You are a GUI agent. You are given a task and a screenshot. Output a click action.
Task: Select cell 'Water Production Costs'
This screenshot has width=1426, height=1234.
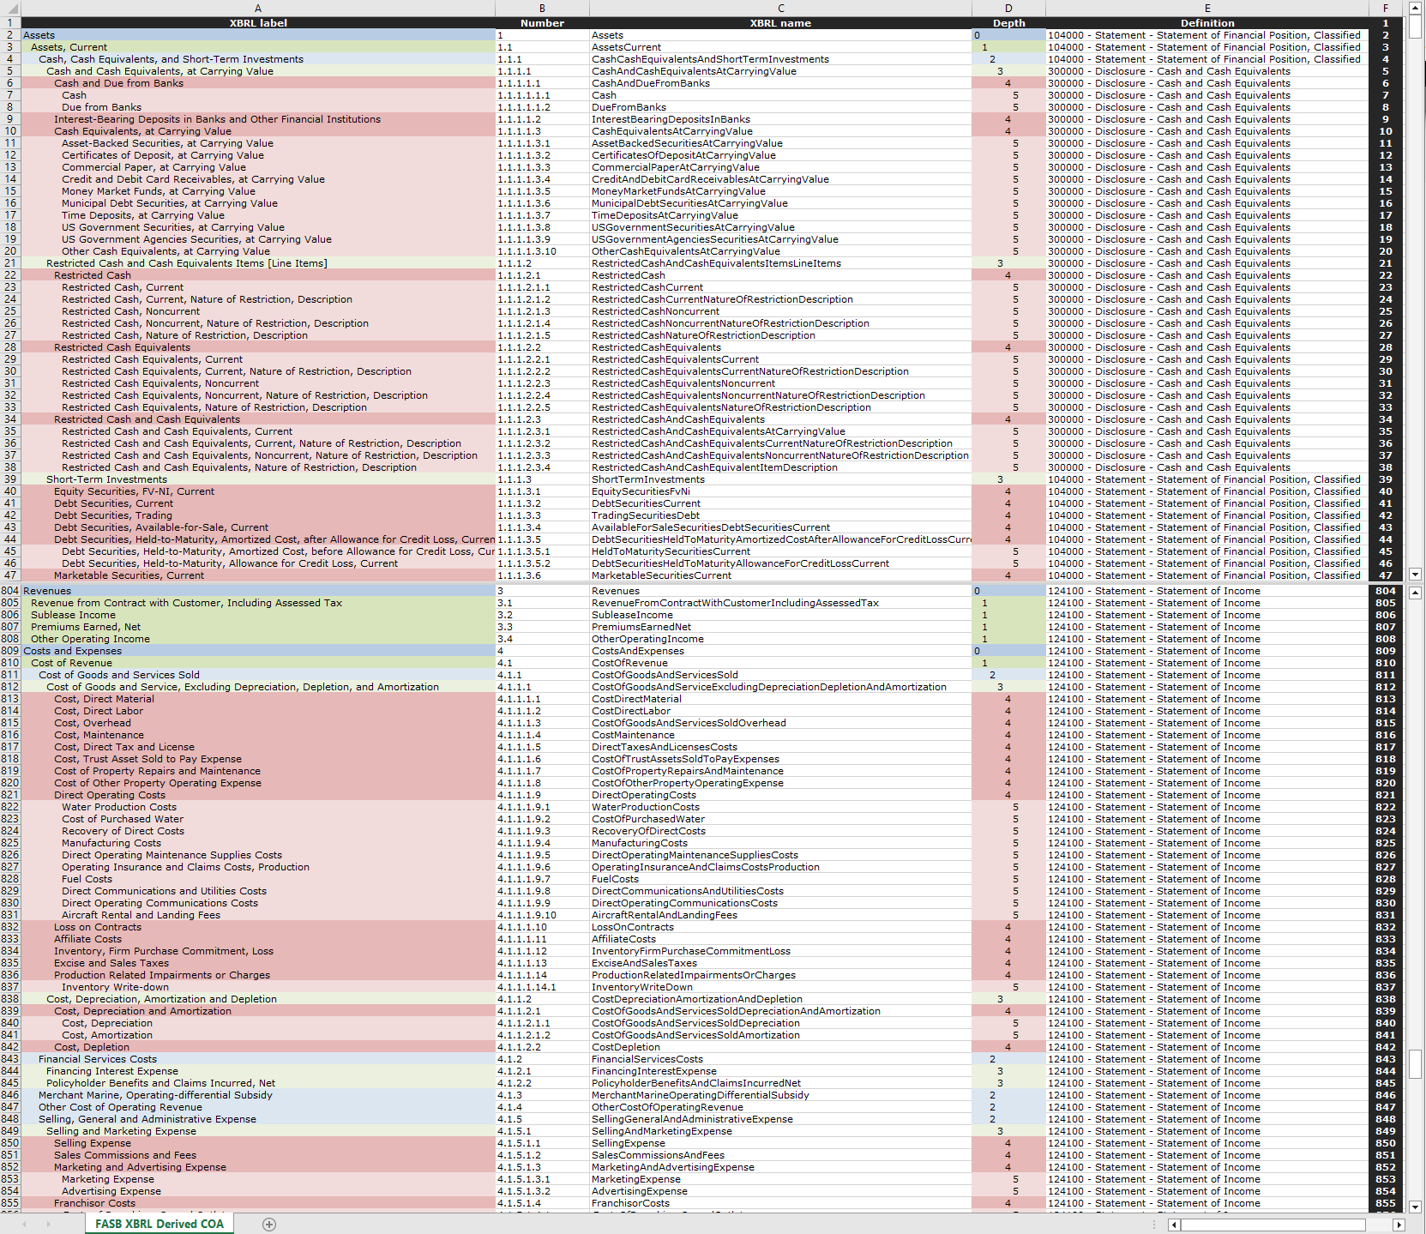(258, 807)
